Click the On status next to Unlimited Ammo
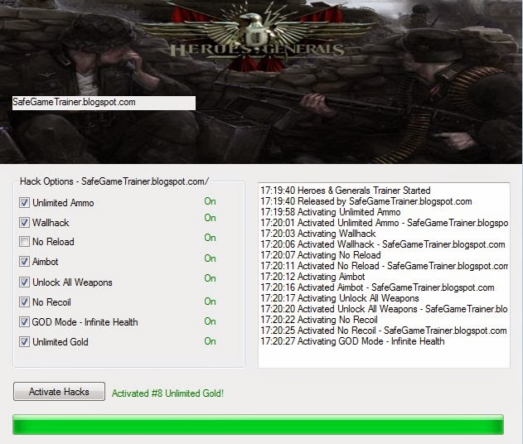523x444 pixels. coord(211,201)
